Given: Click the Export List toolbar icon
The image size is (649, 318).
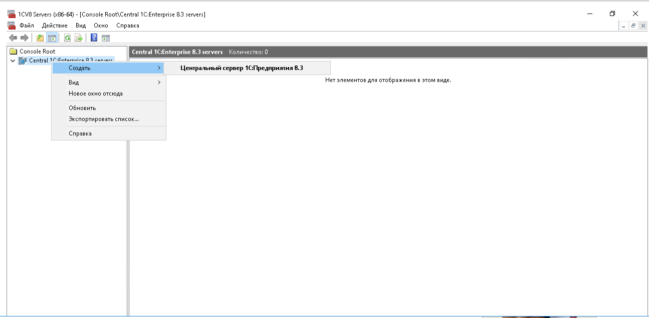Looking at the screenshot, I should point(79,38).
